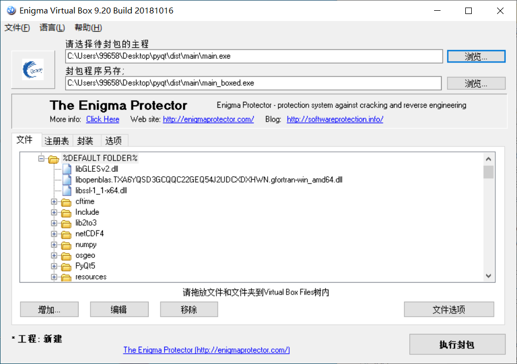517x364 pixels.
Task: Click the Enigma logo preview image
Action: click(x=33, y=70)
